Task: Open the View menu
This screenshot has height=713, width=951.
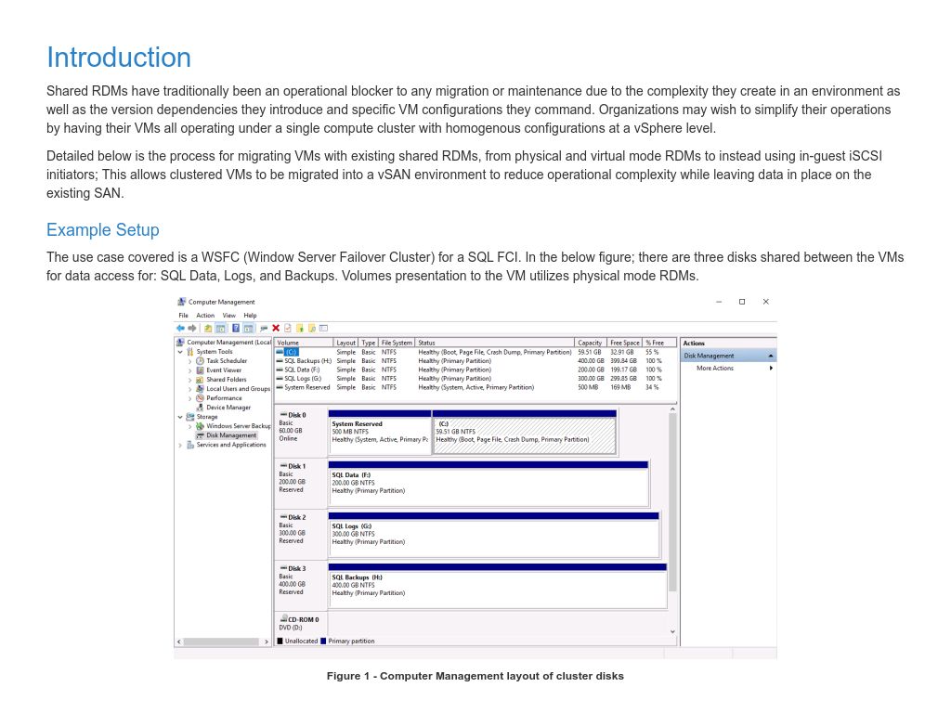Action: click(228, 315)
